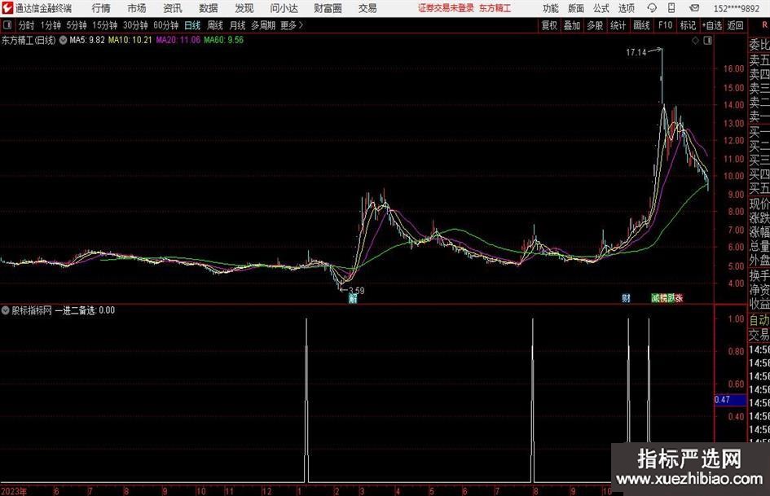The height and width of the screenshot is (496, 770).
Task: Click the 3.59 low price label
Action: [x=357, y=290]
